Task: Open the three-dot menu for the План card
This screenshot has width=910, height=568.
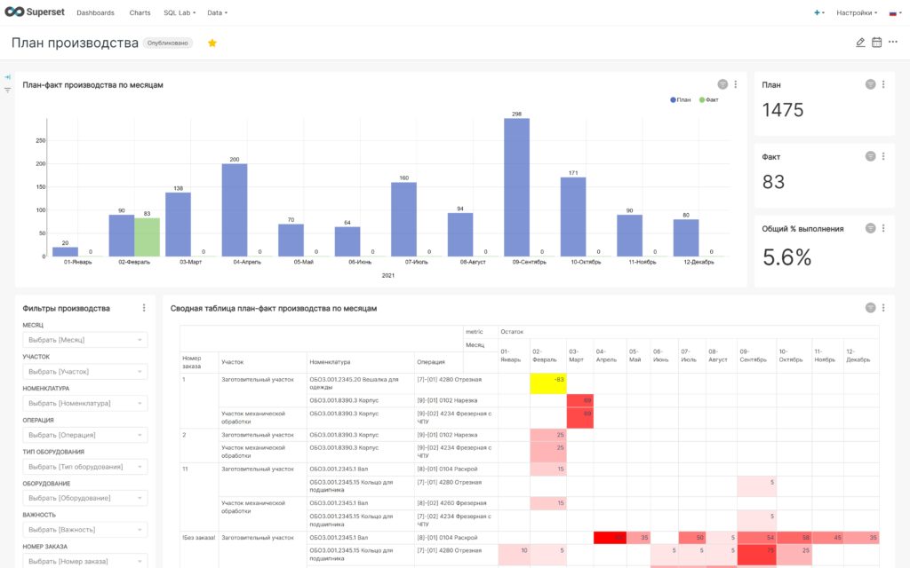Action: point(883,84)
